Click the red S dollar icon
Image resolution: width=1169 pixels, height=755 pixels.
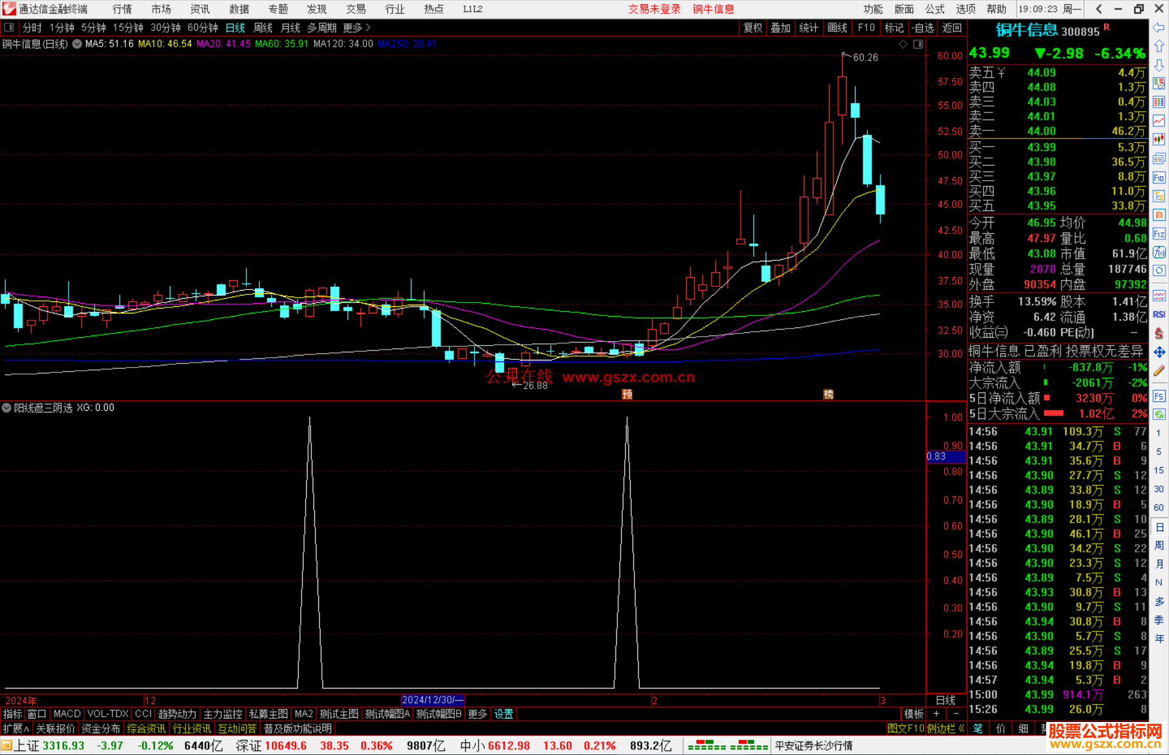pos(1159,333)
